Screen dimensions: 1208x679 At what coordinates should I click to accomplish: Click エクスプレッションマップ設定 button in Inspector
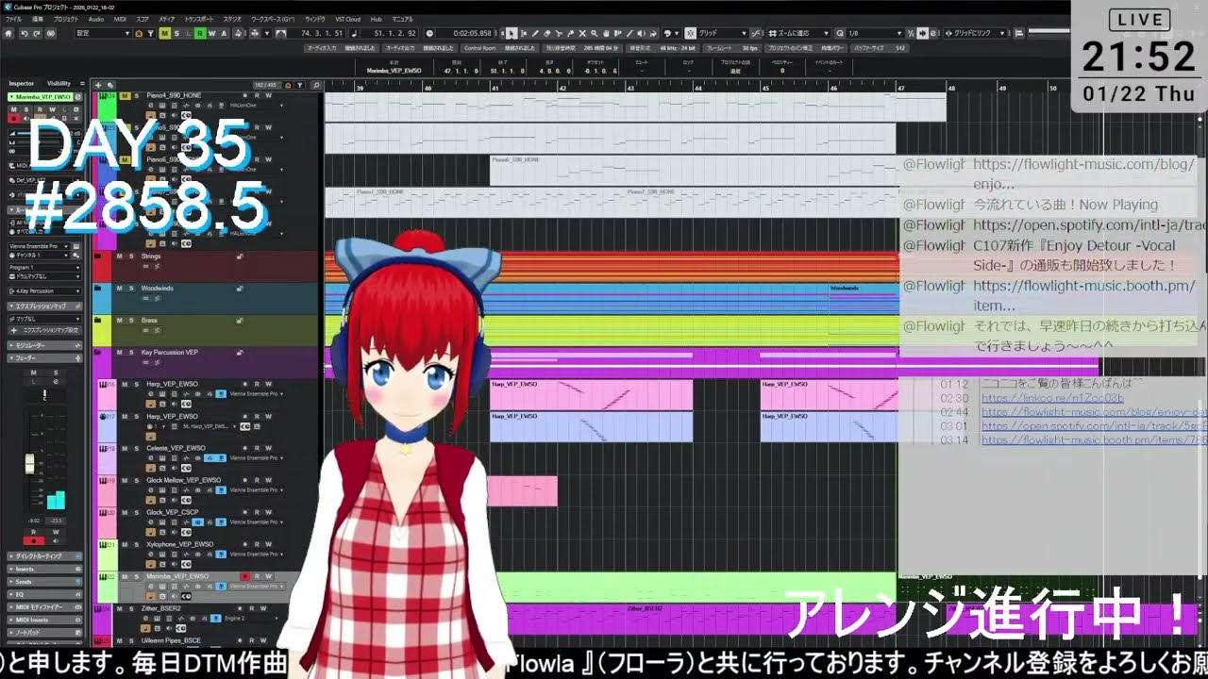[44, 331]
